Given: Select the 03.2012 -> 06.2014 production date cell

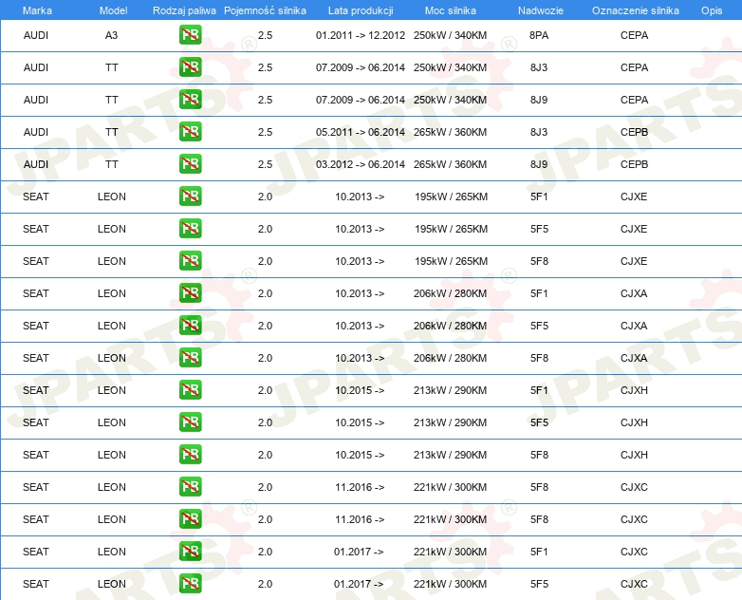Looking at the screenshot, I should click(361, 164).
